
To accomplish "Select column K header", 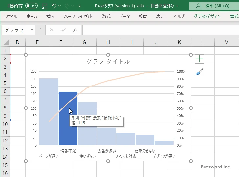I will coord(179,42).
